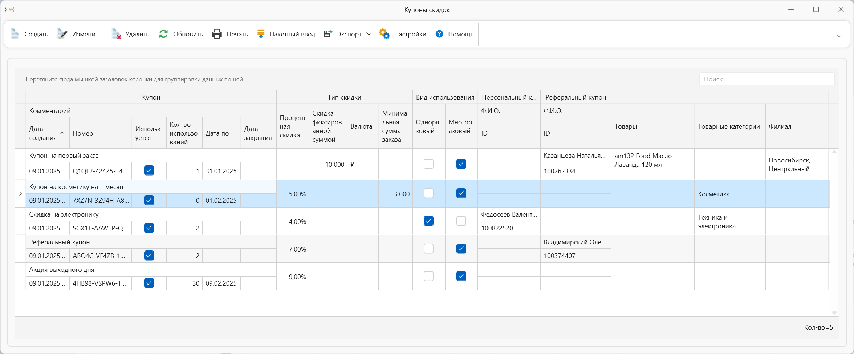
Task: Click the 10 000 fixed discount cell
Action: tap(328, 164)
